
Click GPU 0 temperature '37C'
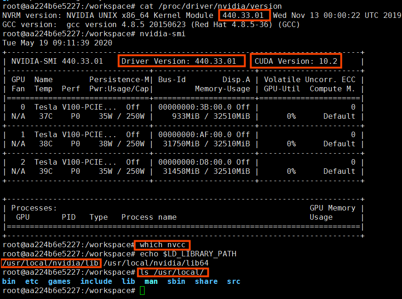click(x=45, y=116)
